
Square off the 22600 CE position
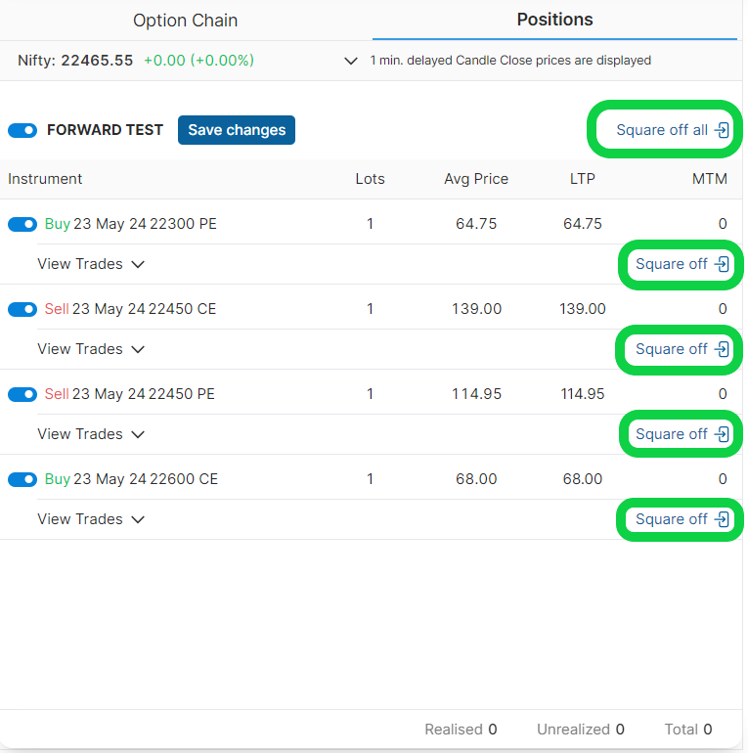[682, 519]
